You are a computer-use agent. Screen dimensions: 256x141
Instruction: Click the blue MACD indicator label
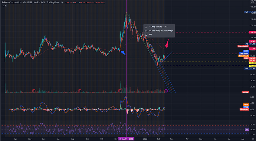pos(246,107)
